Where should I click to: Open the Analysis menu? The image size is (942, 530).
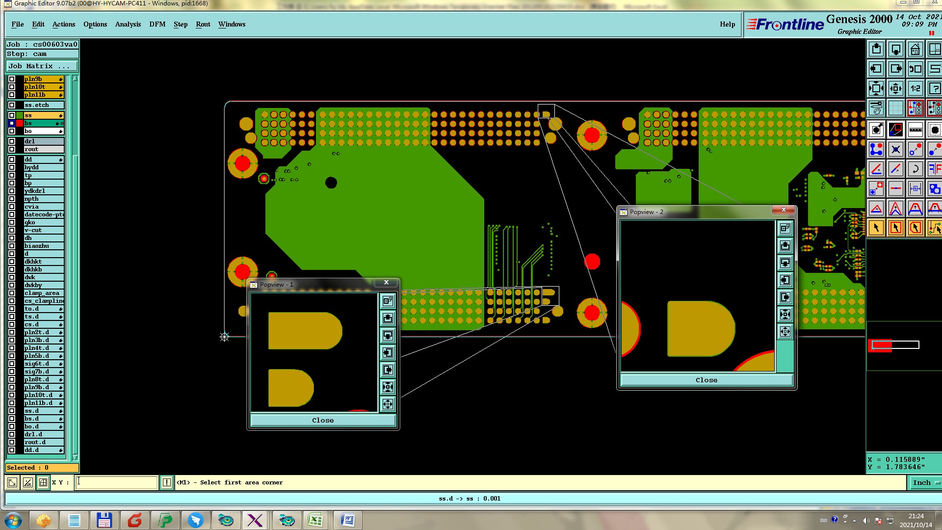128,24
